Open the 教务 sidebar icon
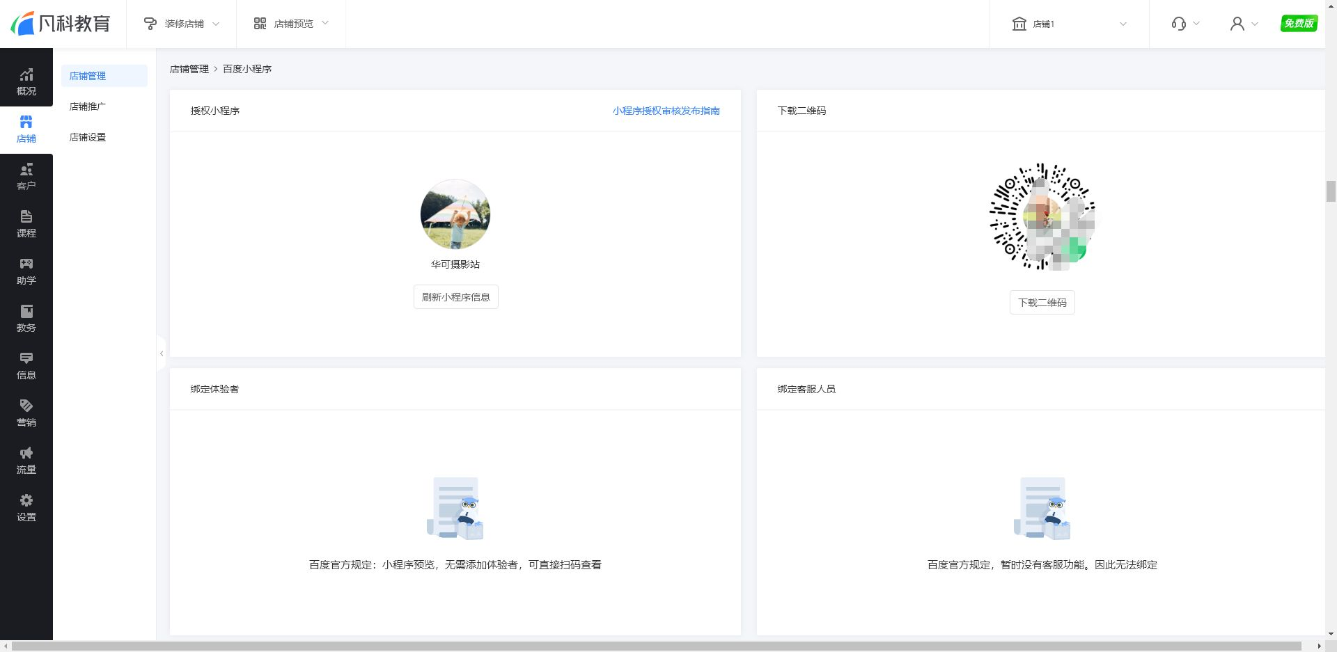 tap(26, 311)
